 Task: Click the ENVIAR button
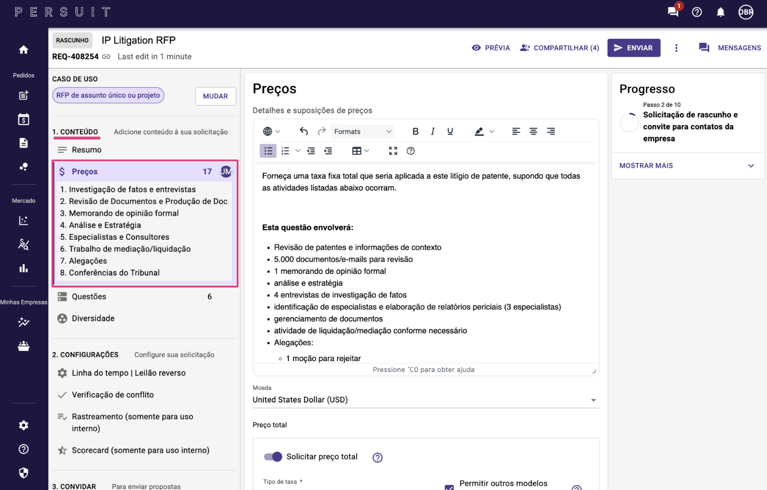(x=633, y=48)
